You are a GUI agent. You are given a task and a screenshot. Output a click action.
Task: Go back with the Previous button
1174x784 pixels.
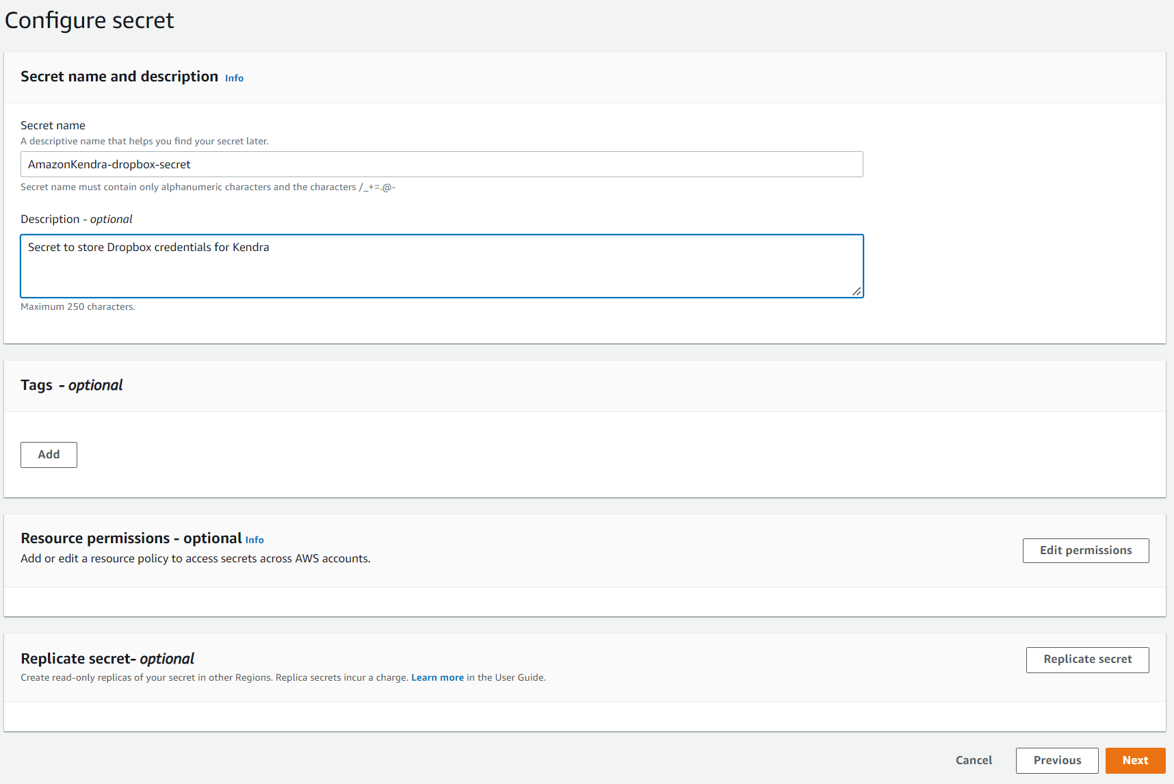[1057, 760]
